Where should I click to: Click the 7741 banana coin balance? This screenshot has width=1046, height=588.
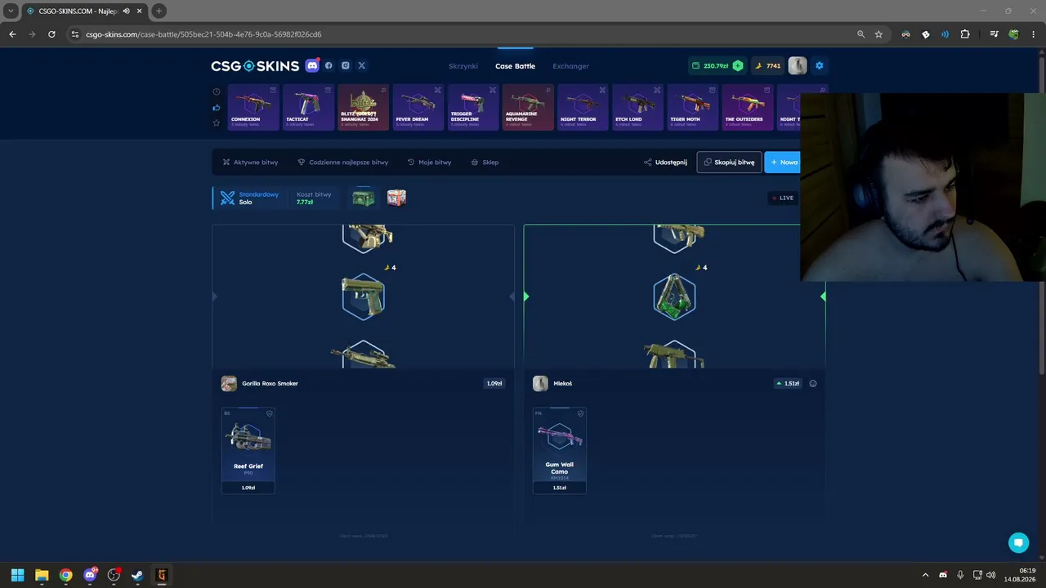coord(767,66)
